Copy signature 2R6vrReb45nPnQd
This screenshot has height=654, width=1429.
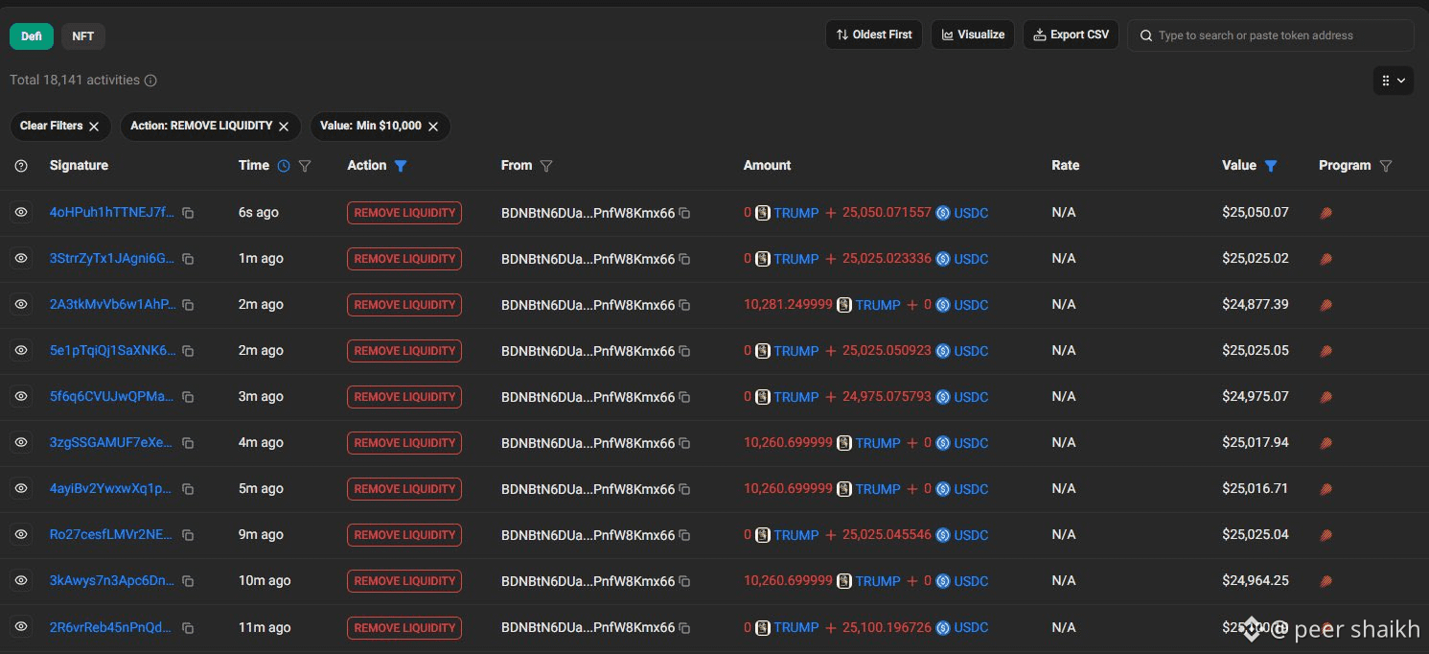[188, 628]
